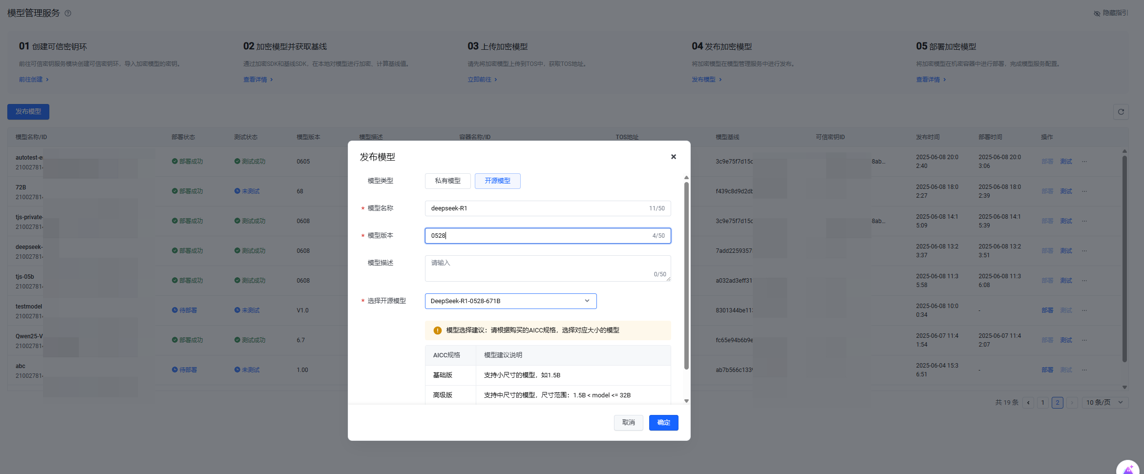Viewport: 1144px width, 474px height.
Task: Close the 发布模型 dialog with the X
Action: [674, 157]
